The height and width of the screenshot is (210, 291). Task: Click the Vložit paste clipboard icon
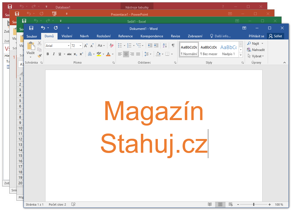31,46
